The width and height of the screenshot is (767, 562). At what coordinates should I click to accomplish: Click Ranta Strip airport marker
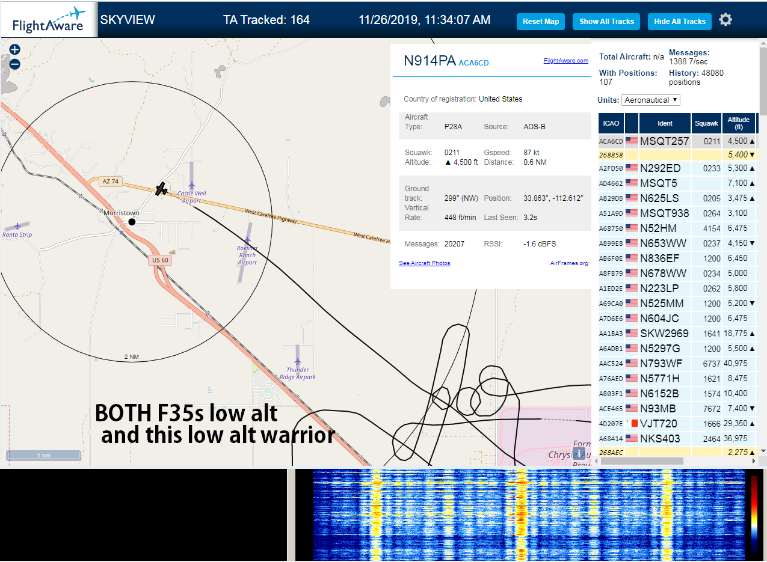(17, 227)
